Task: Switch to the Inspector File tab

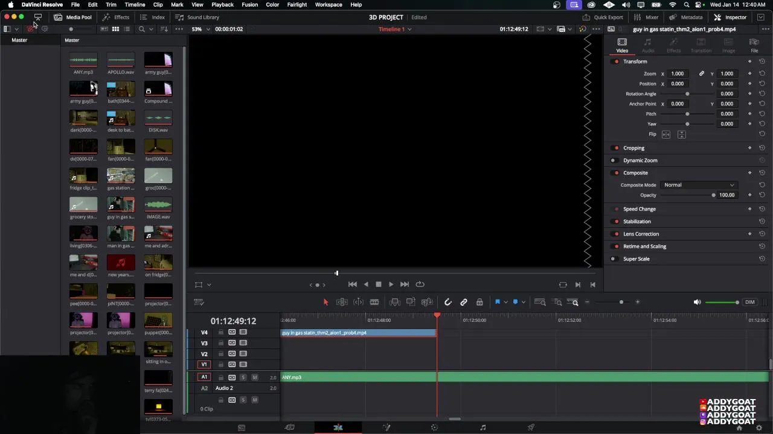Action: click(754, 45)
